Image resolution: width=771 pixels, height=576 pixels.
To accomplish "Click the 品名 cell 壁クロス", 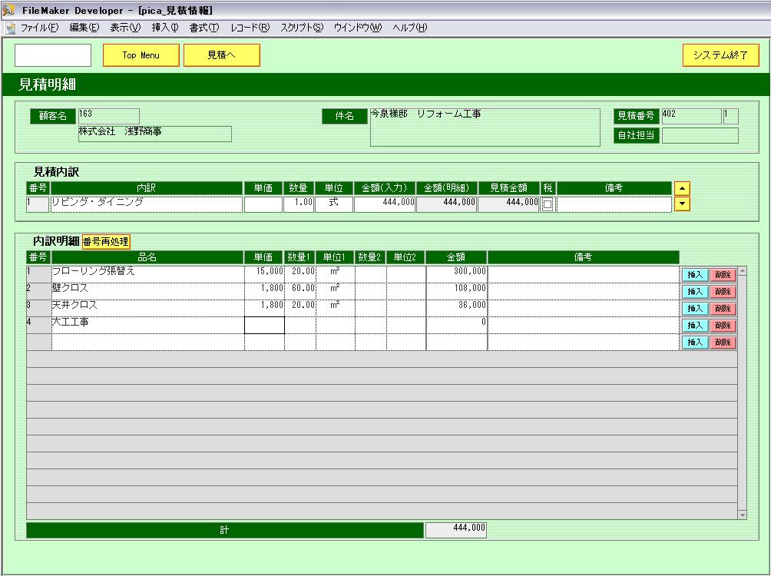I will tap(147, 291).
